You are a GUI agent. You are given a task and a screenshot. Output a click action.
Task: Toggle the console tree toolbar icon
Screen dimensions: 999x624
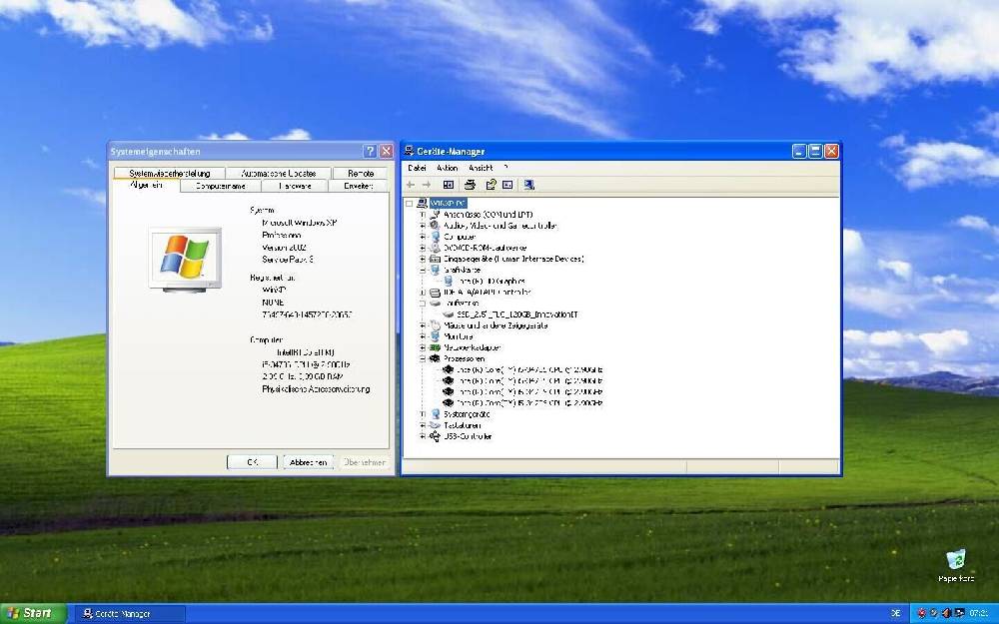pos(449,185)
